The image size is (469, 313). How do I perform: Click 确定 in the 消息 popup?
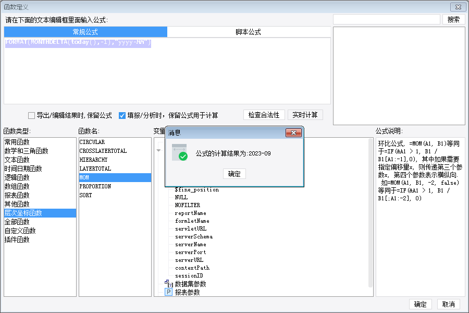234,174
